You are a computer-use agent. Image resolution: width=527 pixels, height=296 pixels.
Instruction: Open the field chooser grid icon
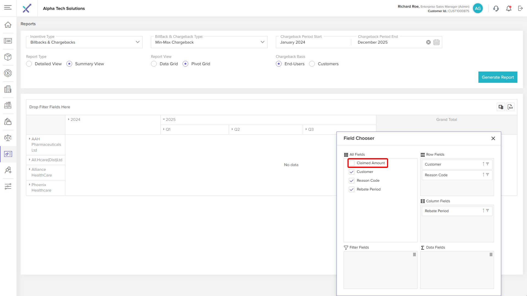[x=501, y=107]
